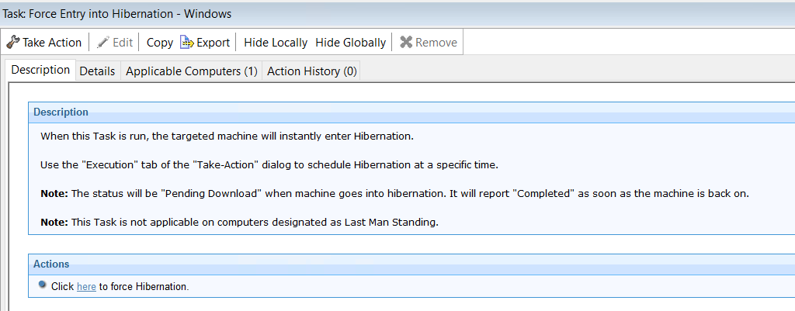
Task: Follow the "here" link to force Hibernation
Action: pyautogui.click(x=86, y=287)
